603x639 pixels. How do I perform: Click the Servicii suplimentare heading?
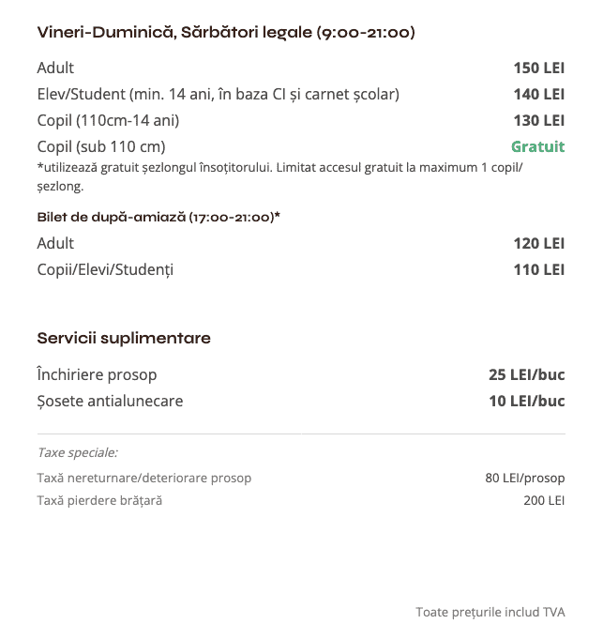point(124,338)
